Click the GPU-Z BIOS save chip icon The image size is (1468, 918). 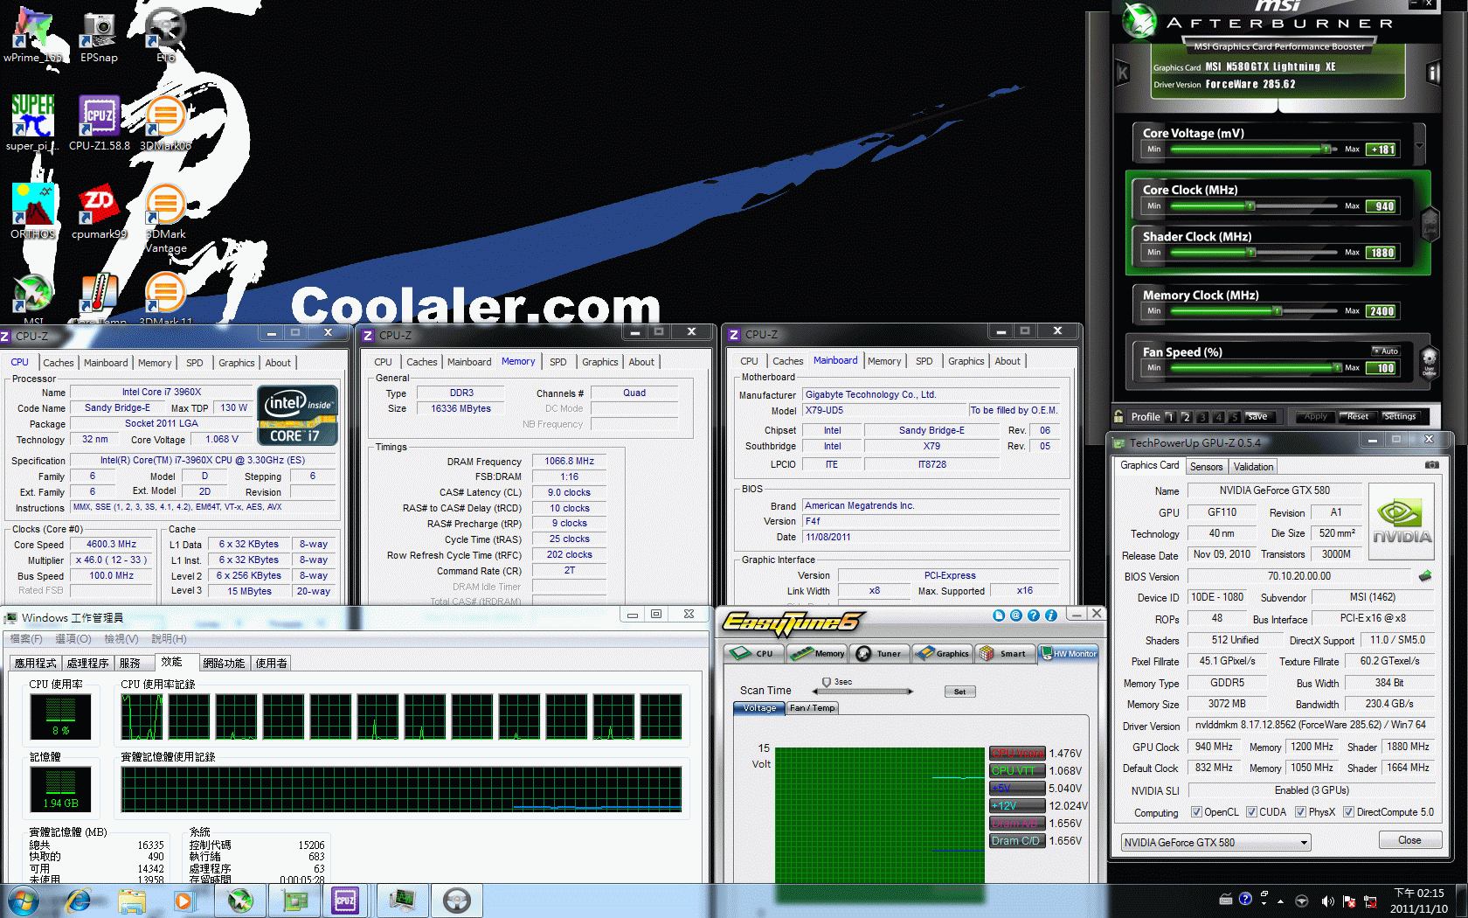1425,576
